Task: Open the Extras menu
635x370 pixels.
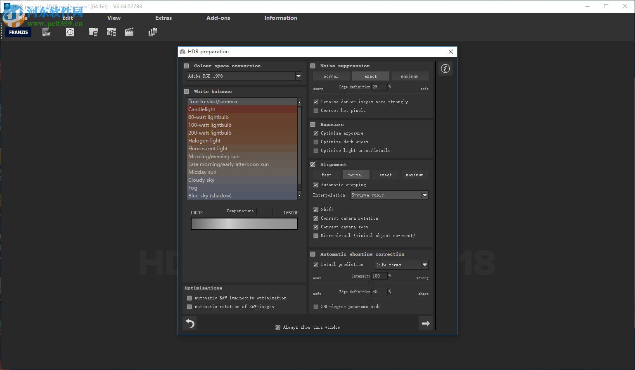Action: pyautogui.click(x=163, y=18)
